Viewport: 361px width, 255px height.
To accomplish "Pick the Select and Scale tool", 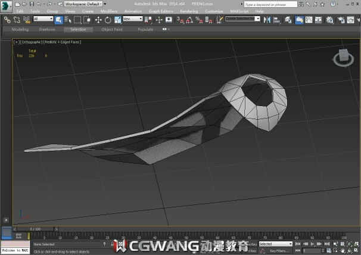I will [x=117, y=20].
